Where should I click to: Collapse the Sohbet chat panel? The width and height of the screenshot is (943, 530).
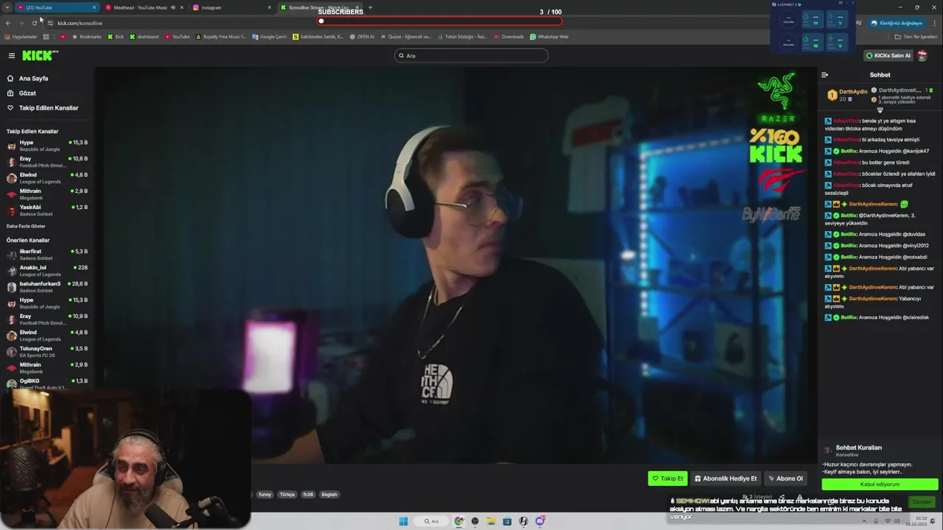click(824, 74)
